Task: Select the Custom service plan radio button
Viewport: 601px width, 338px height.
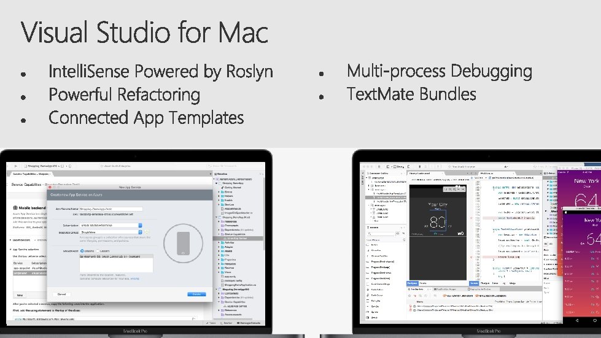Action: pyautogui.click(x=98, y=251)
